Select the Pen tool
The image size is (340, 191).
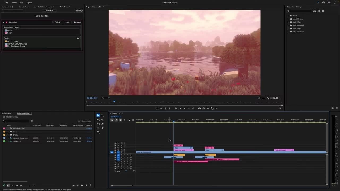103,124
